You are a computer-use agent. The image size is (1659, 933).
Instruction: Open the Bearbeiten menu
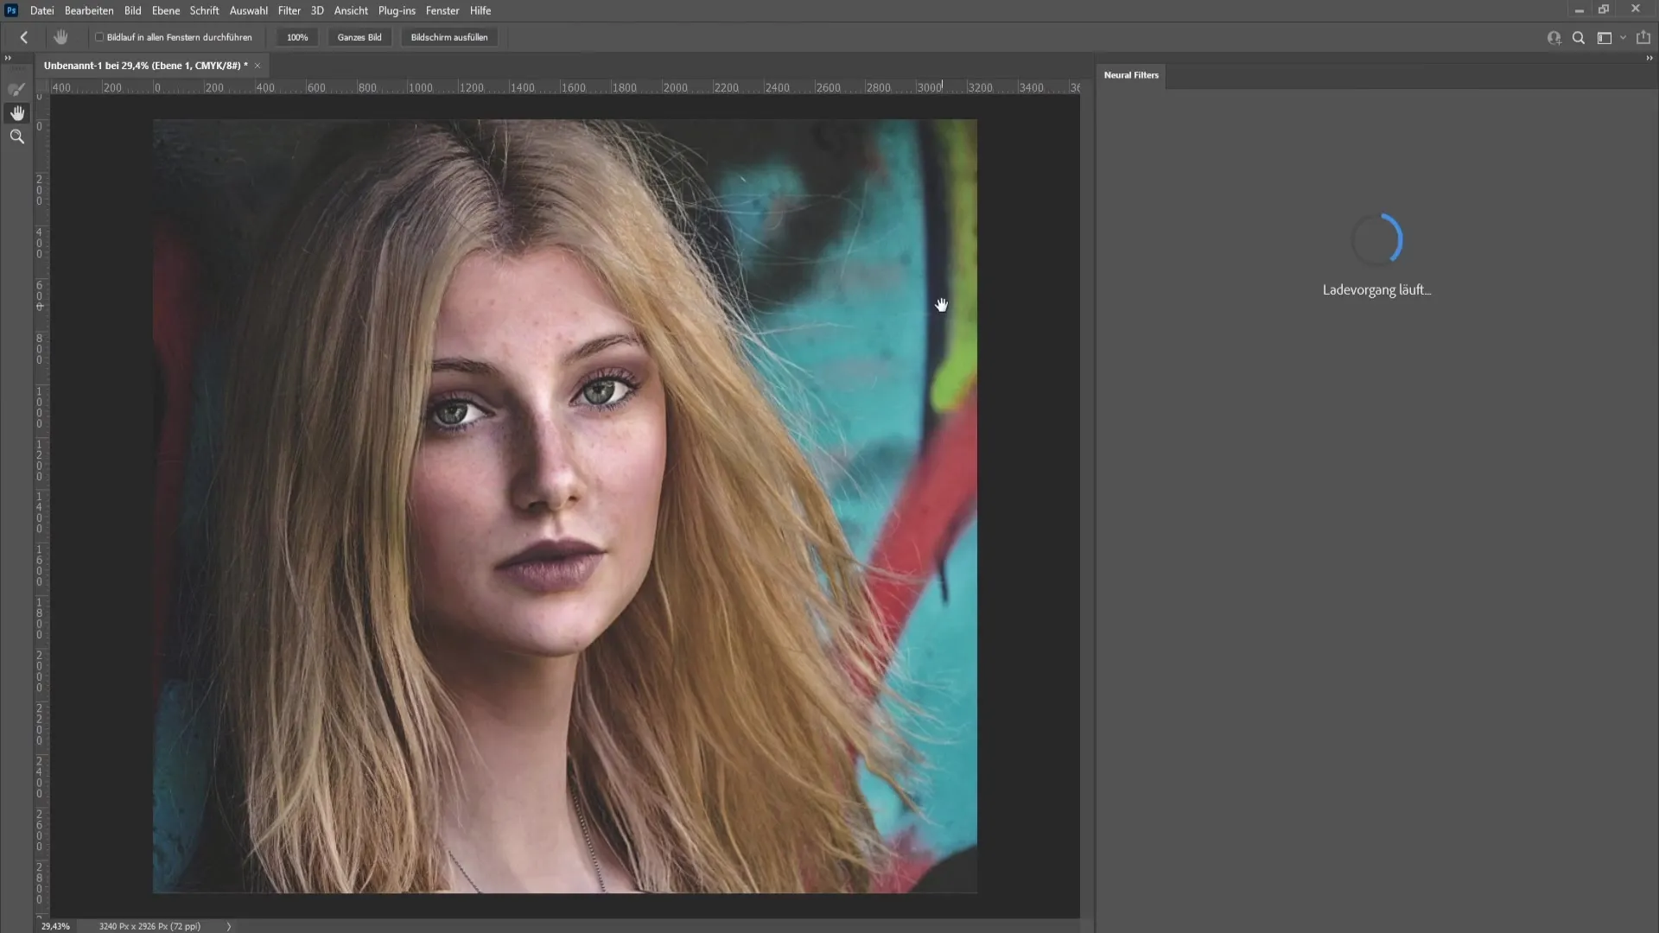point(89,10)
